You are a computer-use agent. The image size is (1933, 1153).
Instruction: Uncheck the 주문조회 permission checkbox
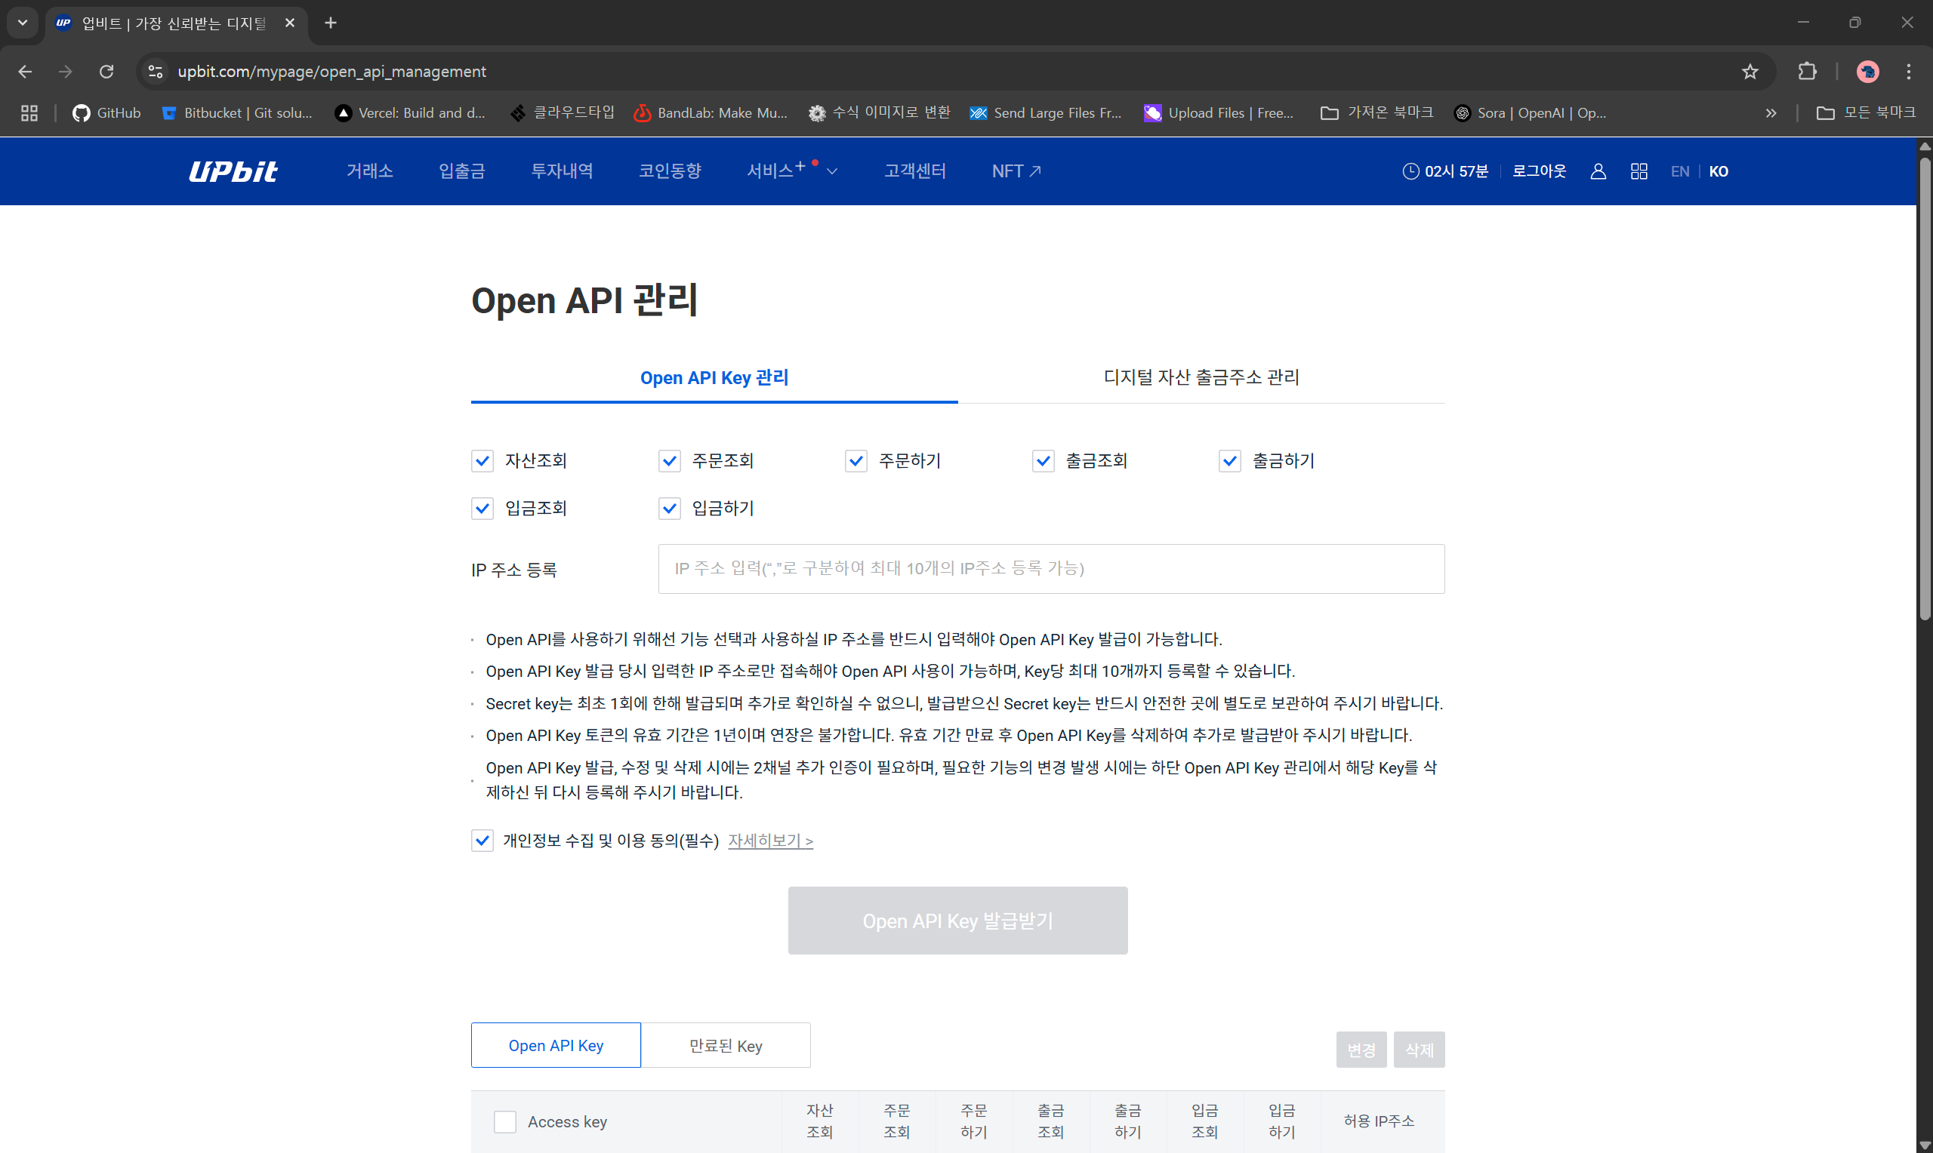(669, 461)
